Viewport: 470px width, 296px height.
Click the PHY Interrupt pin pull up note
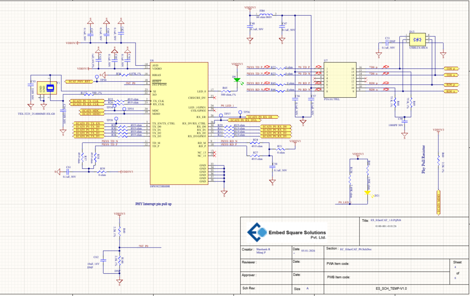(153, 204)
